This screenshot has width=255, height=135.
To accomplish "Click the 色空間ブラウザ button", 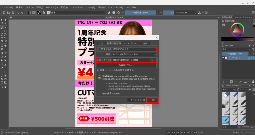I will point(126,65).
